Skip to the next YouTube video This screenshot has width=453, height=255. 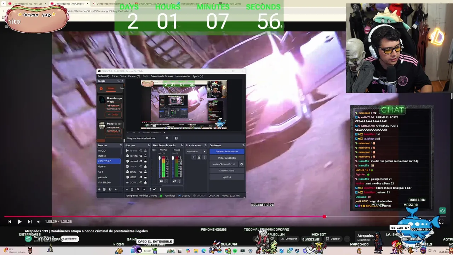click(30, 222)
